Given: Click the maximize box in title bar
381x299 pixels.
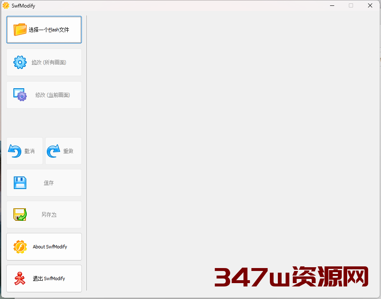Looking at the screenshot, I should pyautogui.click(x=351, y=5).
